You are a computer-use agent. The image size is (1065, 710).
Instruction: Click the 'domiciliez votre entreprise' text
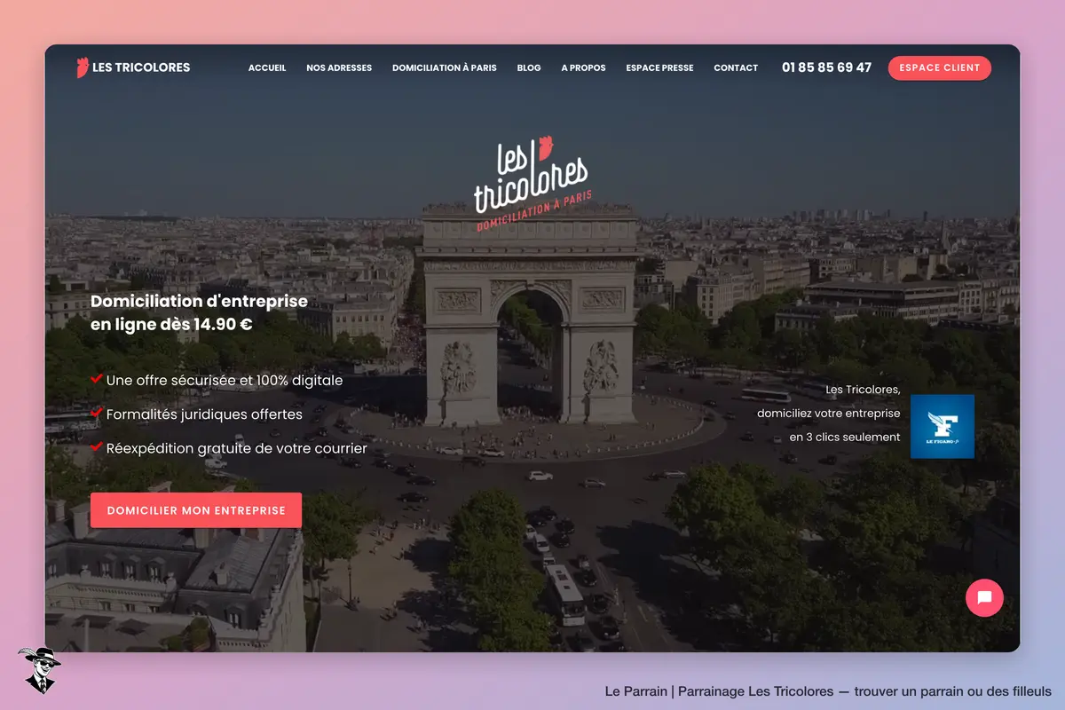[x=828, y=414]
